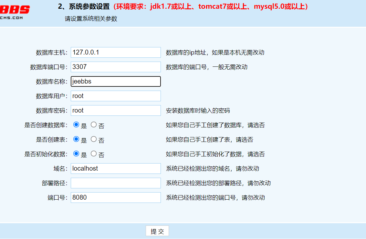Click the 数据库密码 input field

(x=116, y=110)
